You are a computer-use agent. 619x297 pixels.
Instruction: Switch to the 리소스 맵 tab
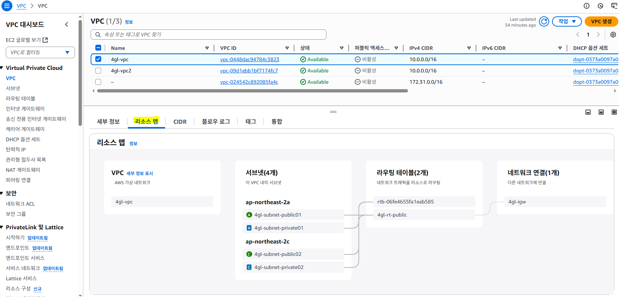pyautogui.click(x=147, y=121)
